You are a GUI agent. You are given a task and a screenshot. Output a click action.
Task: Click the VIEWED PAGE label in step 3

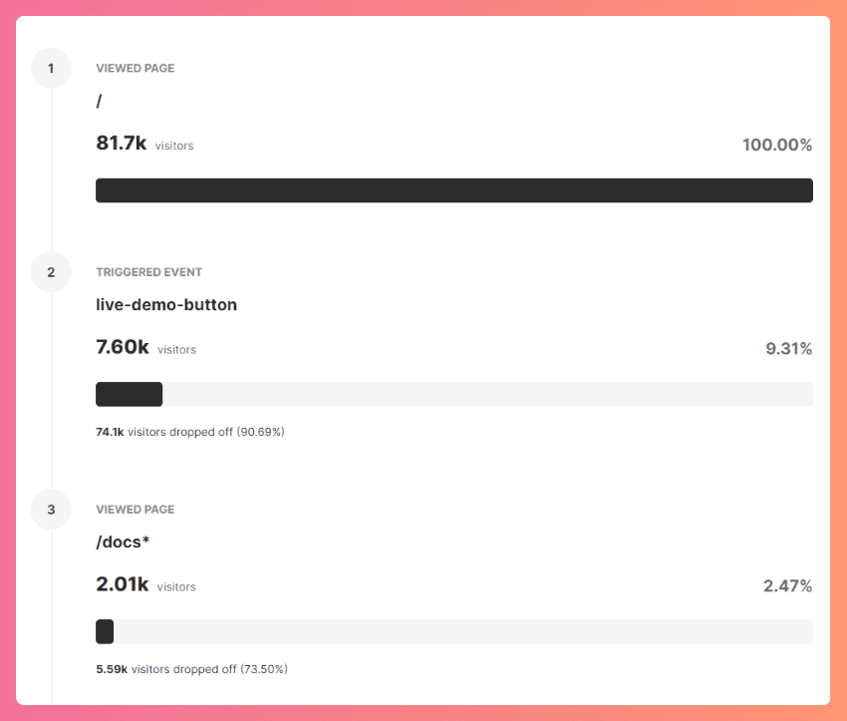click(135, 510)
